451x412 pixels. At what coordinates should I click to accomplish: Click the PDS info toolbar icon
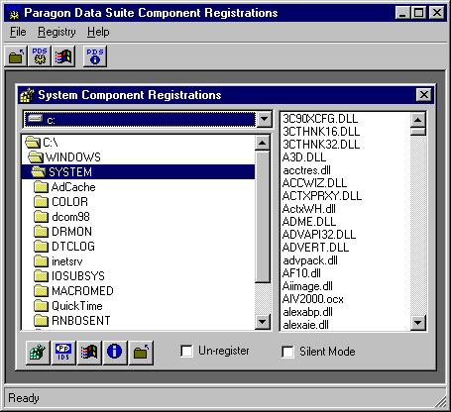coord(95,56)
